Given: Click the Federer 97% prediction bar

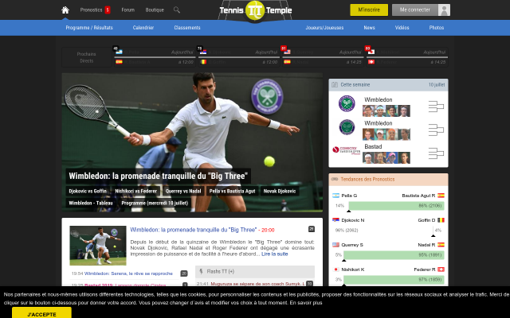Looking at the screenshot, I should pyautogui.click(x=394, y=280).
